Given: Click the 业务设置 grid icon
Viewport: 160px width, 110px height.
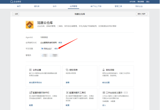Looking at the screenshot, I should [x=30, y=70].
